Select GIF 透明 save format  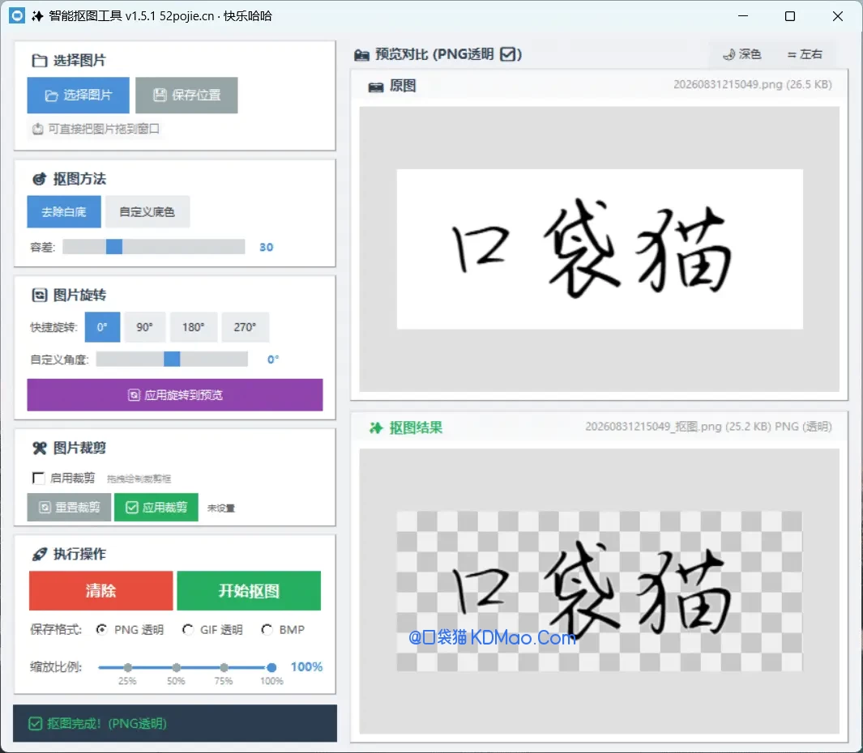188,630
